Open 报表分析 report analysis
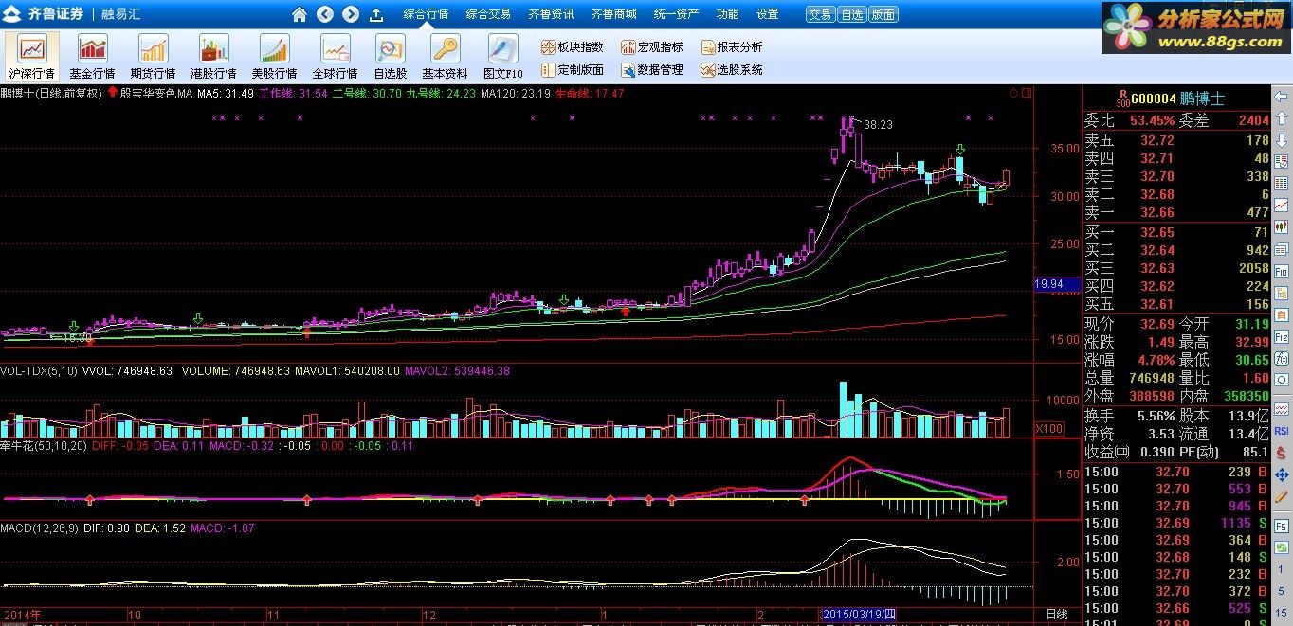 coord(732,46)
